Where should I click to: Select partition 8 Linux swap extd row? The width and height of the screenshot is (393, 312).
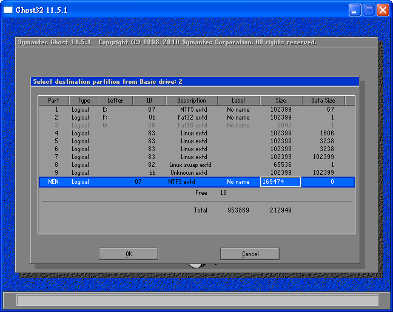click(196, 164)
